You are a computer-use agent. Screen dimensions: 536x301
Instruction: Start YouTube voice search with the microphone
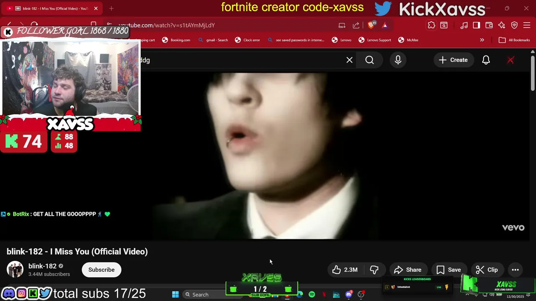coord(398,60)
